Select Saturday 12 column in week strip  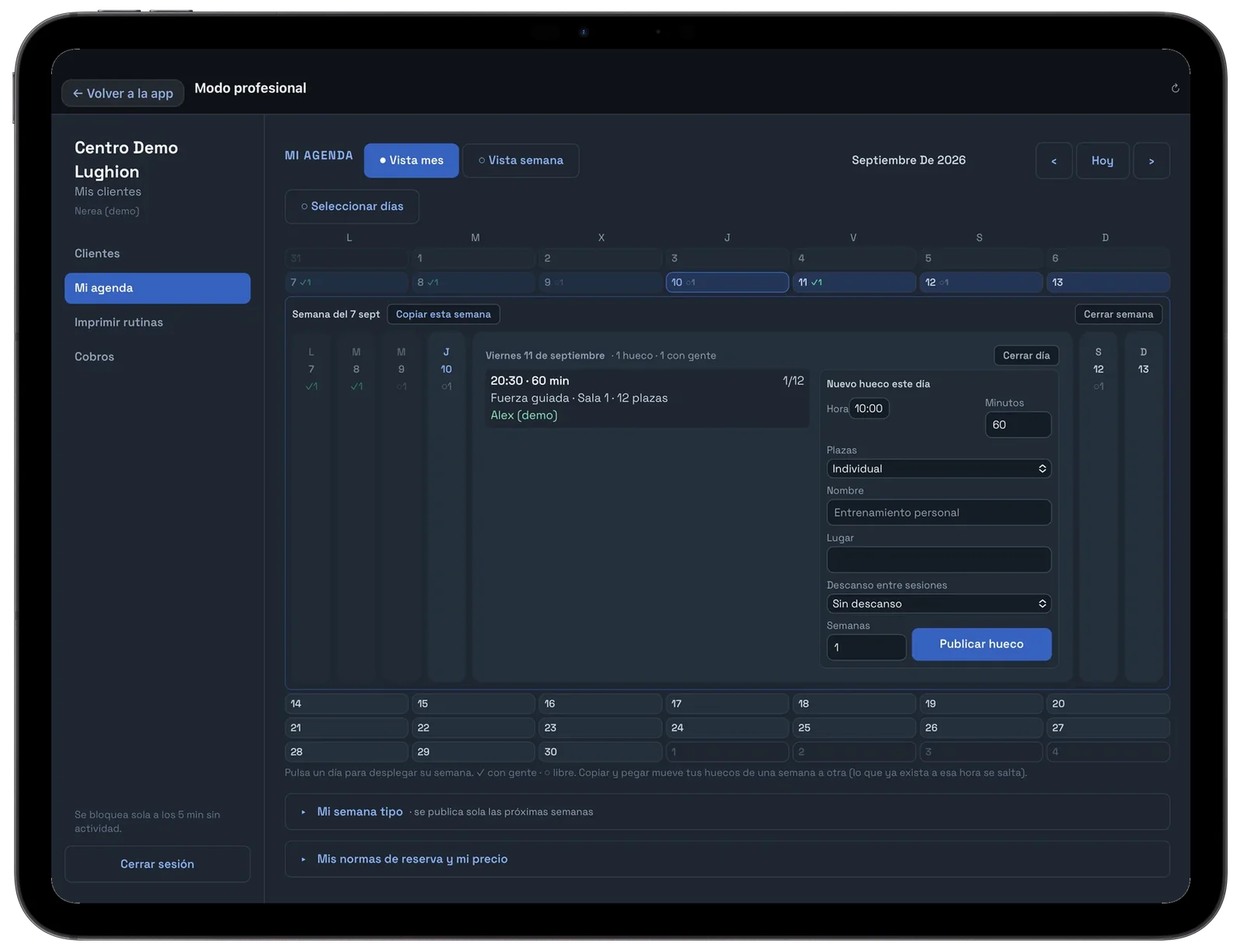point(1098,507)
